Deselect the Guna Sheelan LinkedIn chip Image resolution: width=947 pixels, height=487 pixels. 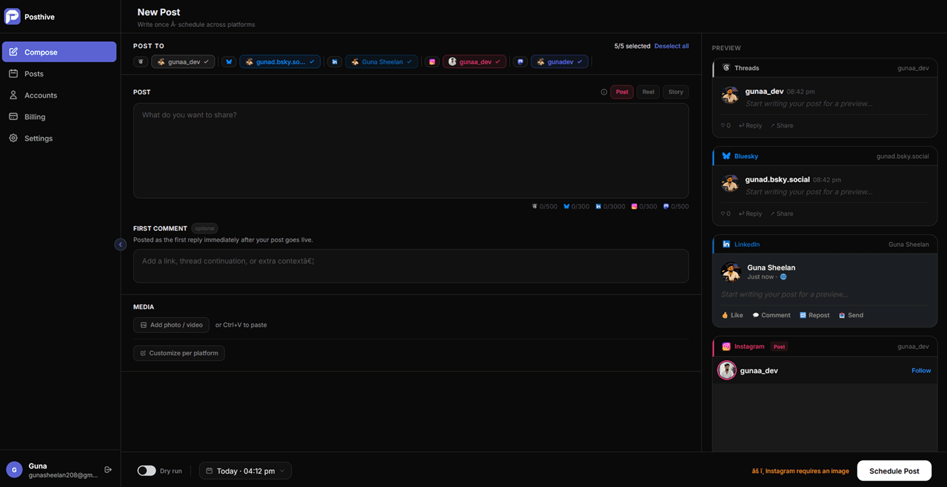pyautogui.click(x=382, y=62)
